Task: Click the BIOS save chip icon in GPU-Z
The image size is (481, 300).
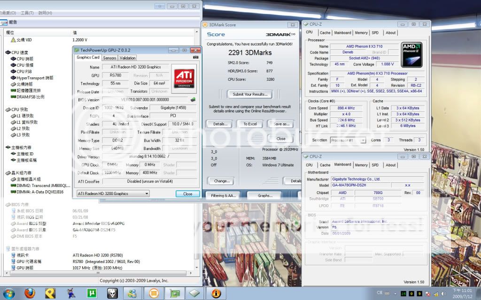Action: pos(193,99)
